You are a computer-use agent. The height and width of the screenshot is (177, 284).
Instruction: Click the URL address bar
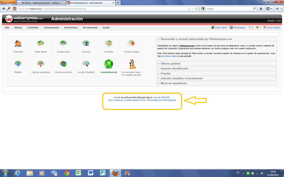102,9
